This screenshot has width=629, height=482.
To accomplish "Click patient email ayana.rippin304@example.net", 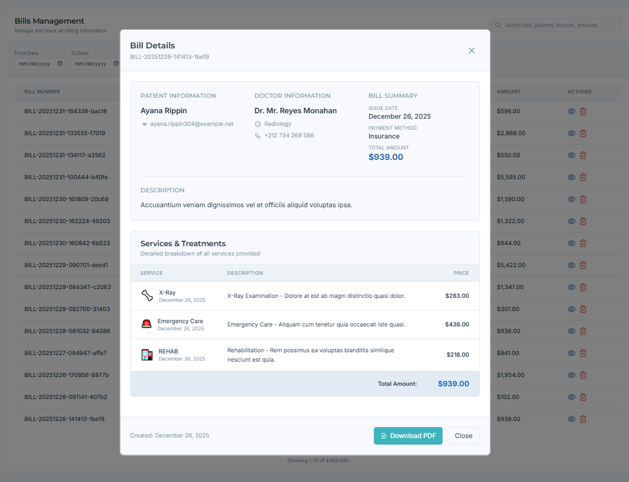I will coord(192,124).
